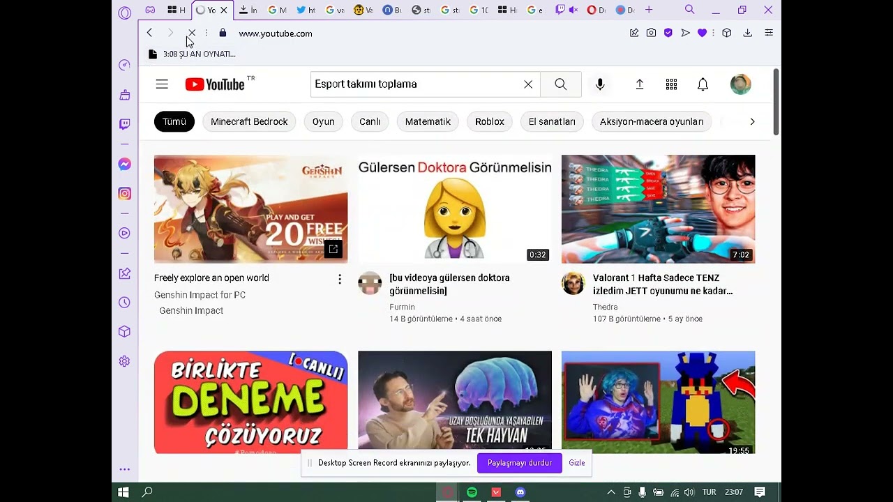This screenshot has height=502, width=893.
Task: Open the Opera menu logo
Action: coord(125,13)
